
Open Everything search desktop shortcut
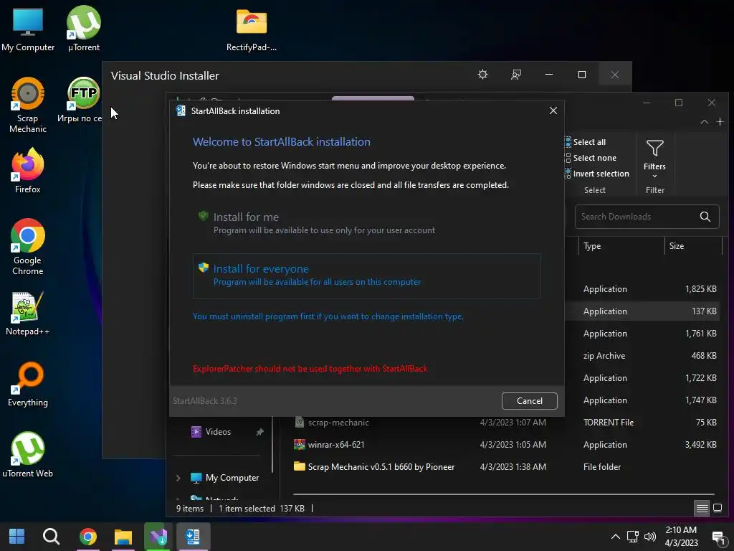pos(28,385)
